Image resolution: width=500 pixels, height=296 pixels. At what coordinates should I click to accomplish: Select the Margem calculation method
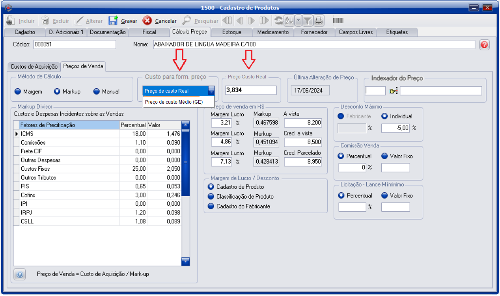[x=18, y=91]
